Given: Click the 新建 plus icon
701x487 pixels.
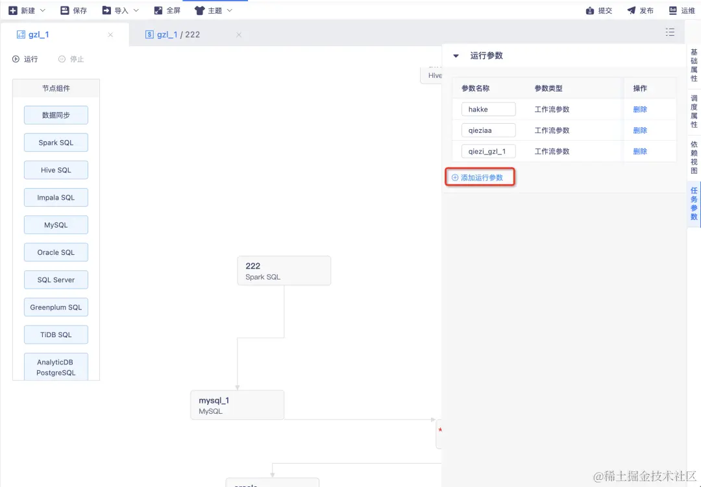Looking at the screenshot, I should (x=13, y=10).
